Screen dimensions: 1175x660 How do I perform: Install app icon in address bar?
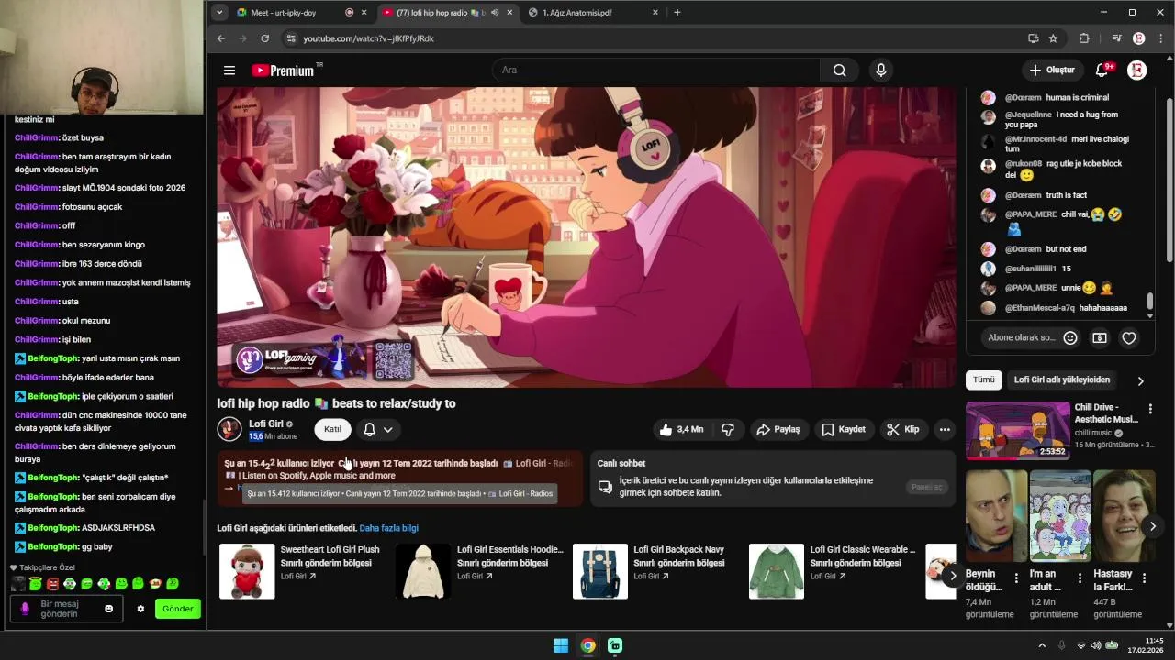[x=1033, y=38]
